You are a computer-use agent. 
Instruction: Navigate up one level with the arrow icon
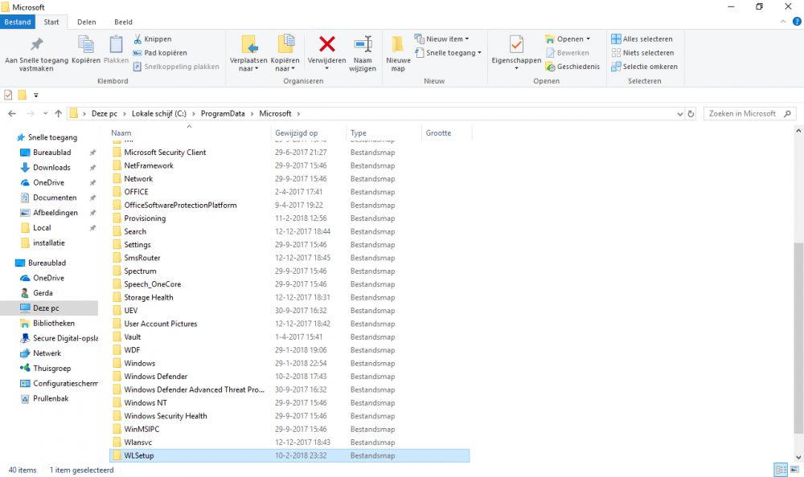click(58, 113)
